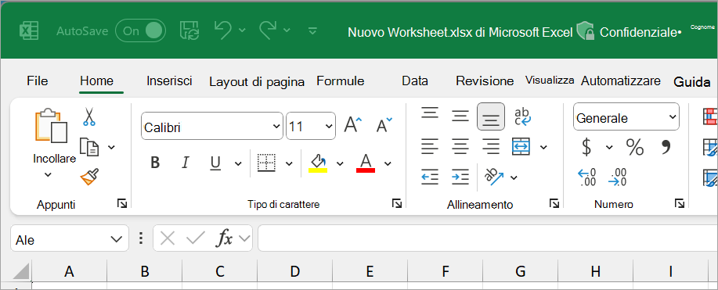Image resolution: width=718 pixels, height=290 pixels.
Task: Open the Visualizza tab
Action: (550, 80)
